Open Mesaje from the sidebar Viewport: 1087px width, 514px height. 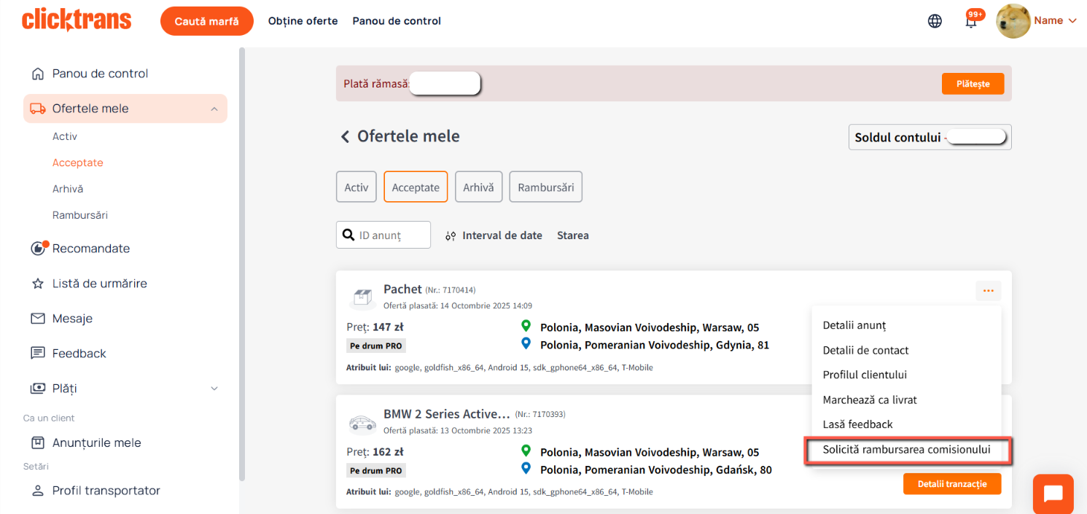pos(72,319)
